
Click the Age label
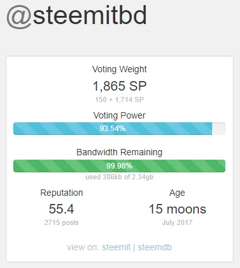tap(177, 193)
